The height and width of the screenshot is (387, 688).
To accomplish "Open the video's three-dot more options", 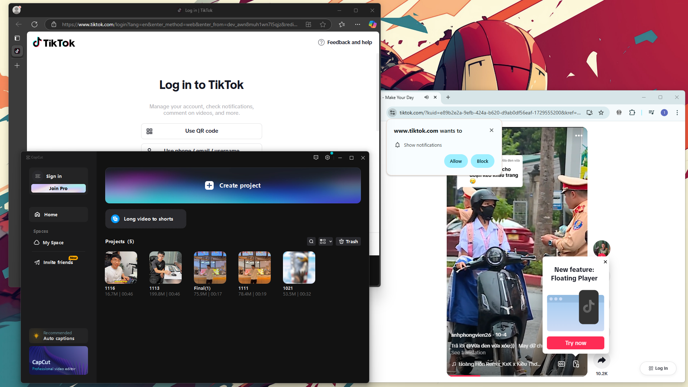I will click(x=578, y=136).
